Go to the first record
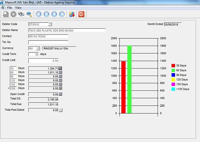This screenshot has width=200, height=142. 38,14
